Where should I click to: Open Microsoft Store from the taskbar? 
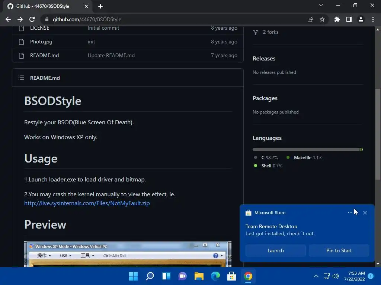pyautogui.click(x=231, y=276)
